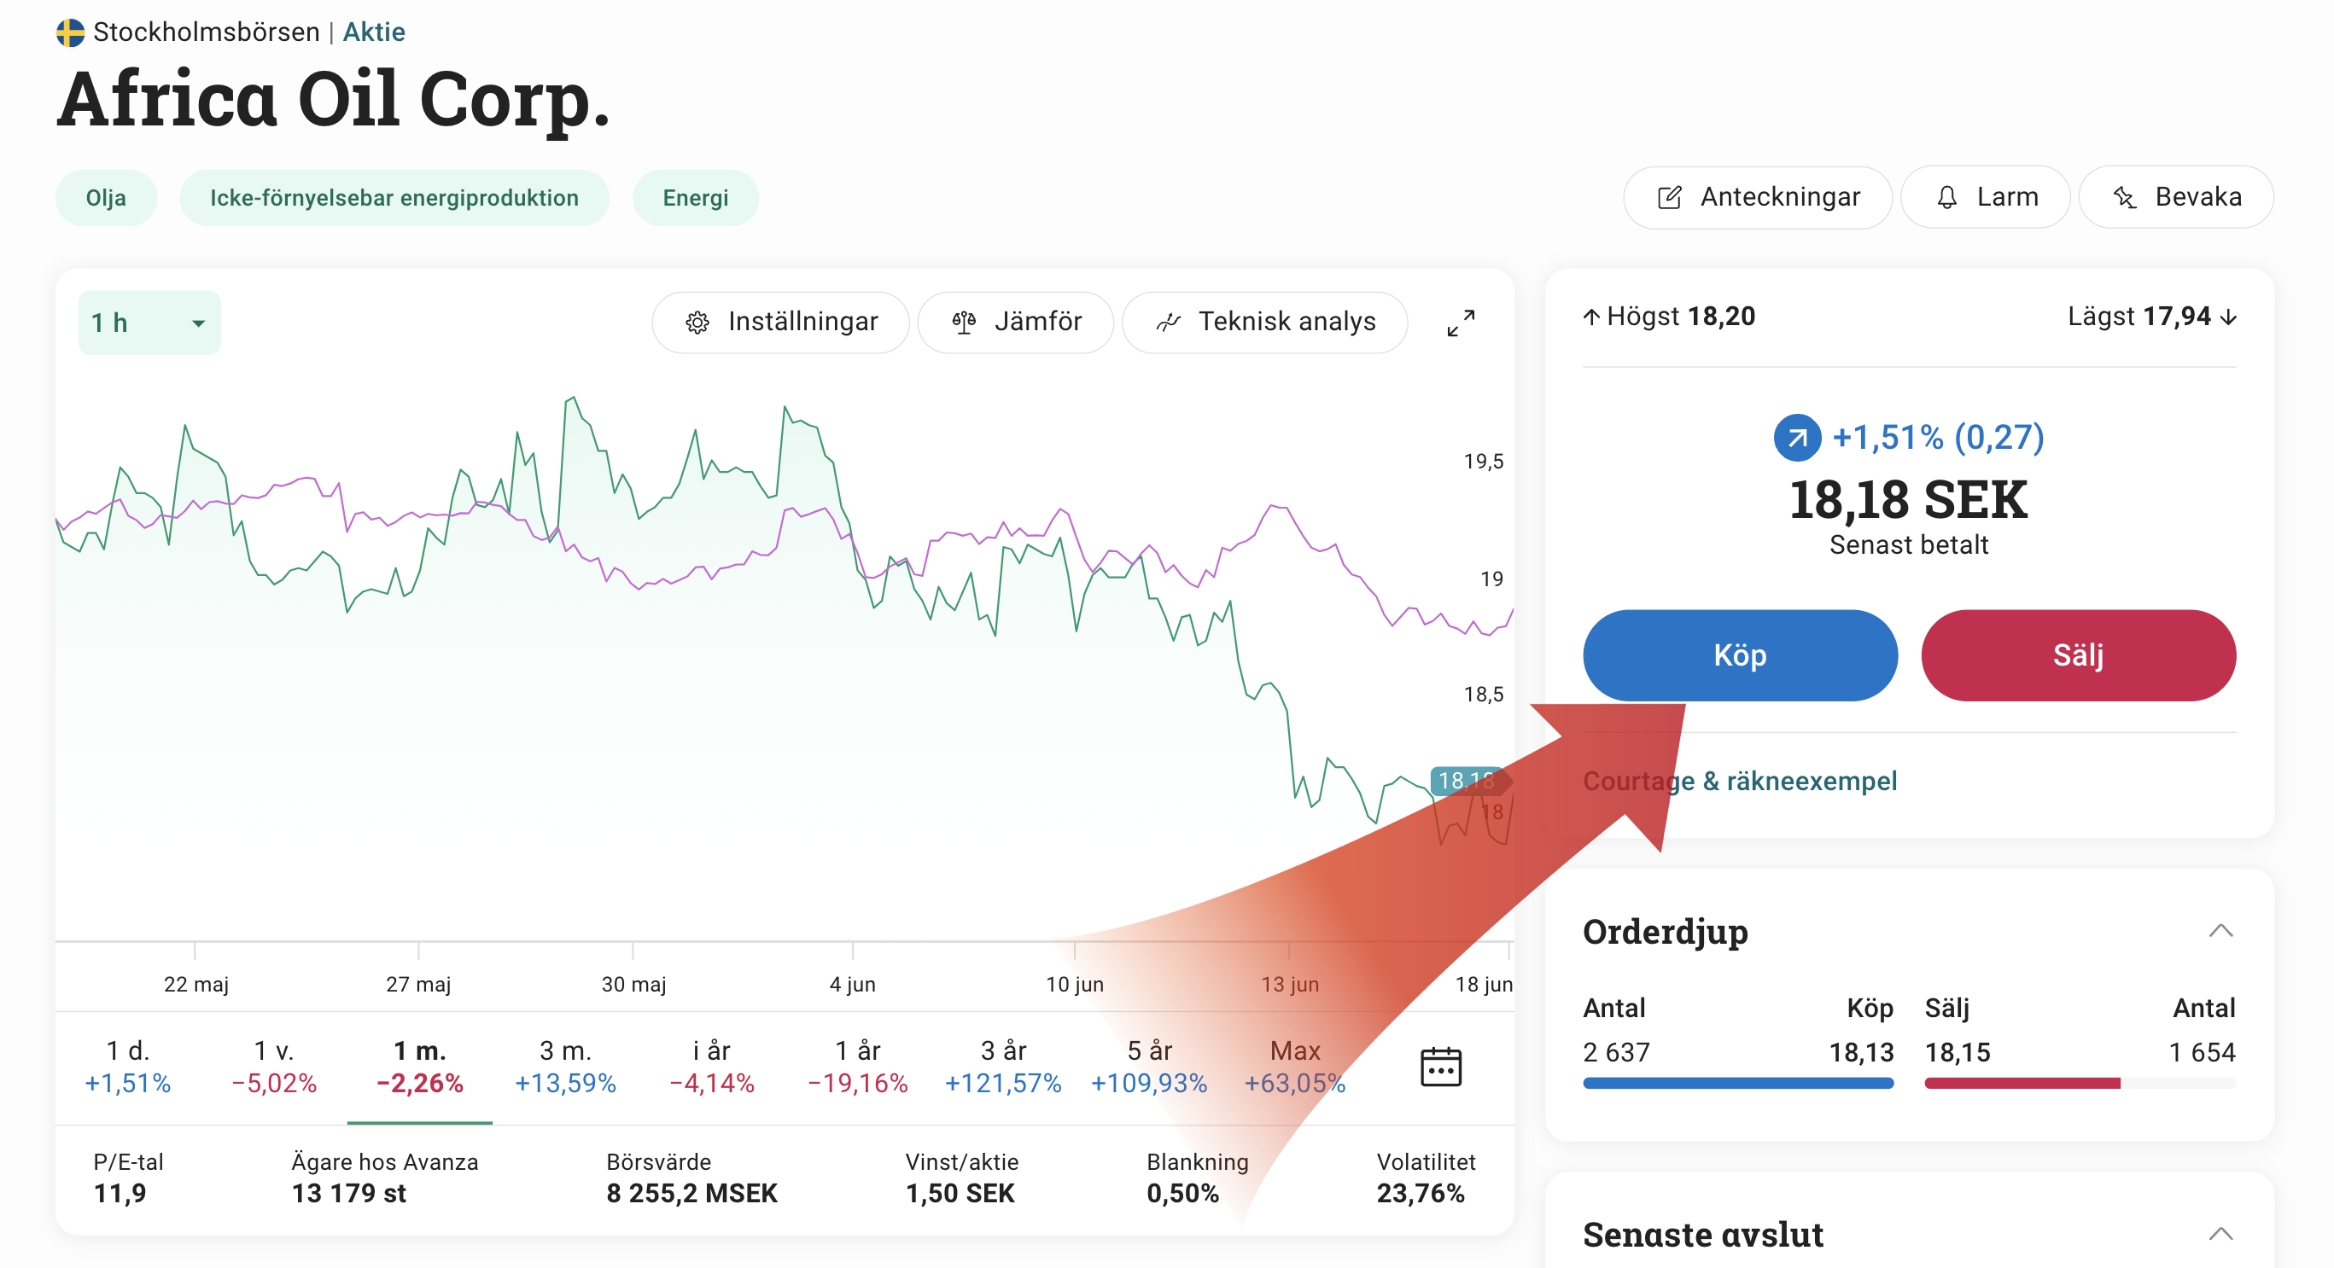
Task: Open the calendar date picker icon
Action: pyautogui.click(x=1439, y=1066)
